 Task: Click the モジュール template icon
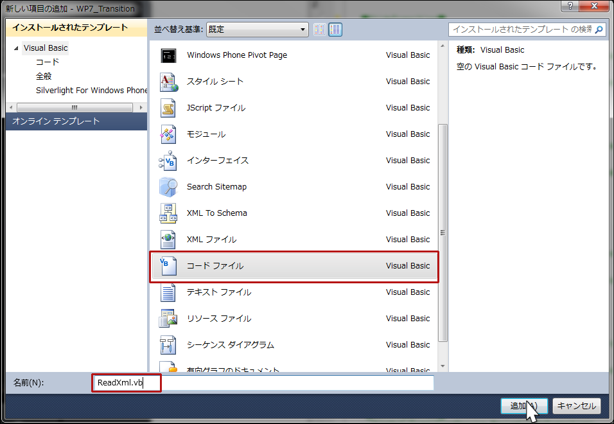168,134
